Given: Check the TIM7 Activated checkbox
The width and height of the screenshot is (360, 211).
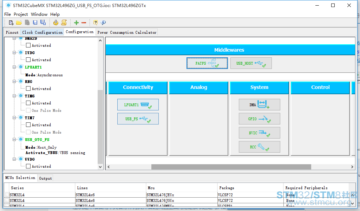Looking at the screenshot, I should [28, 125].
